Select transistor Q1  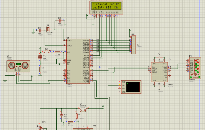tap(83, 111)
